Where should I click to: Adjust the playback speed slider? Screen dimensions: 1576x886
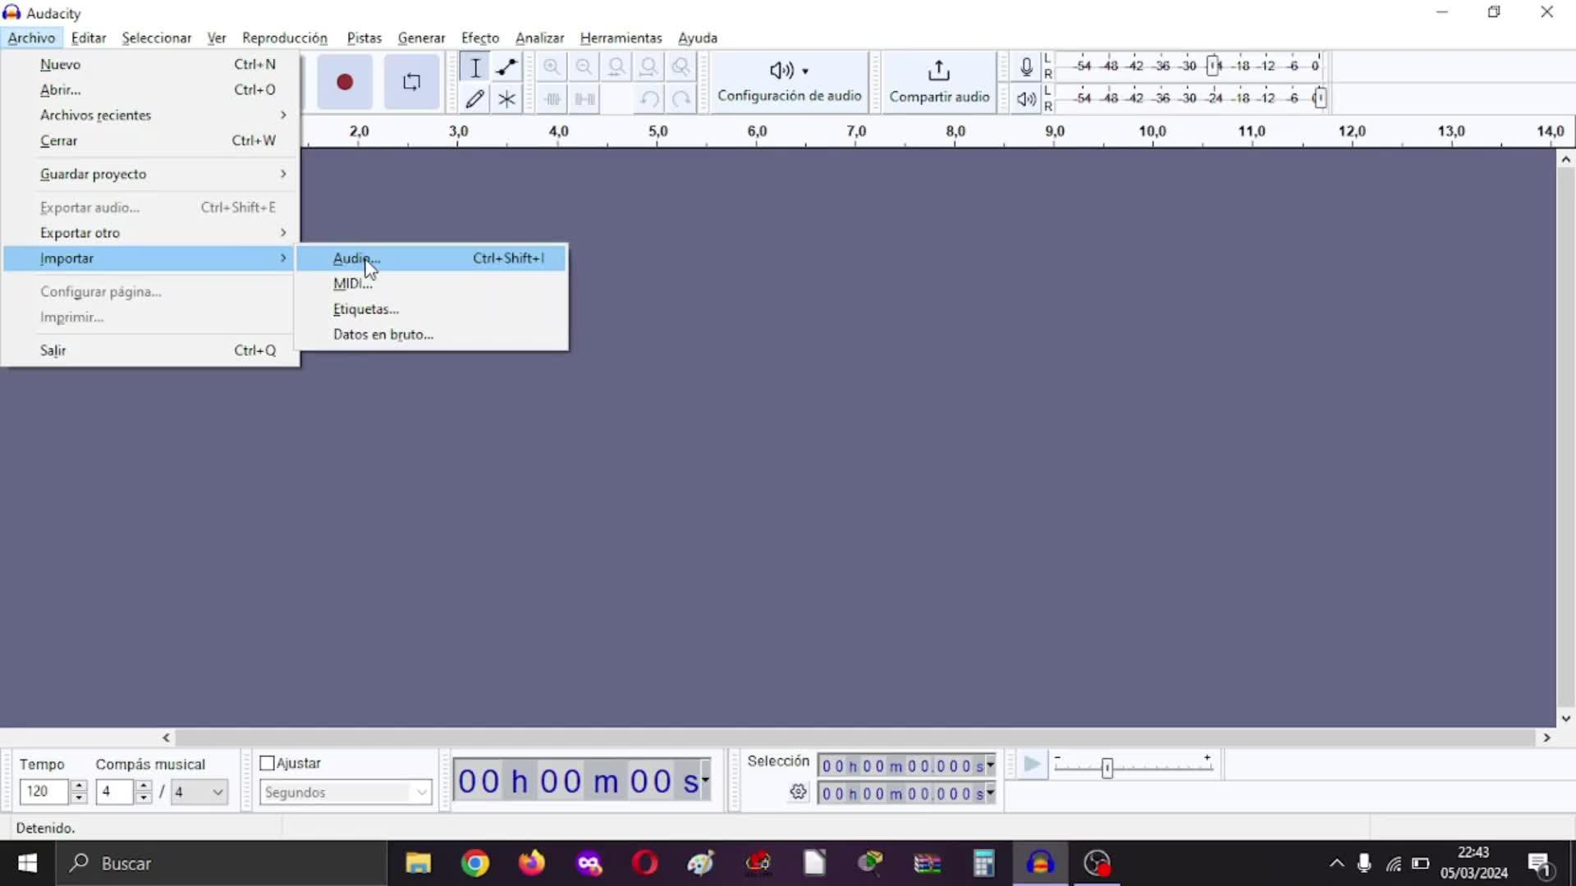coord(1107,768)
